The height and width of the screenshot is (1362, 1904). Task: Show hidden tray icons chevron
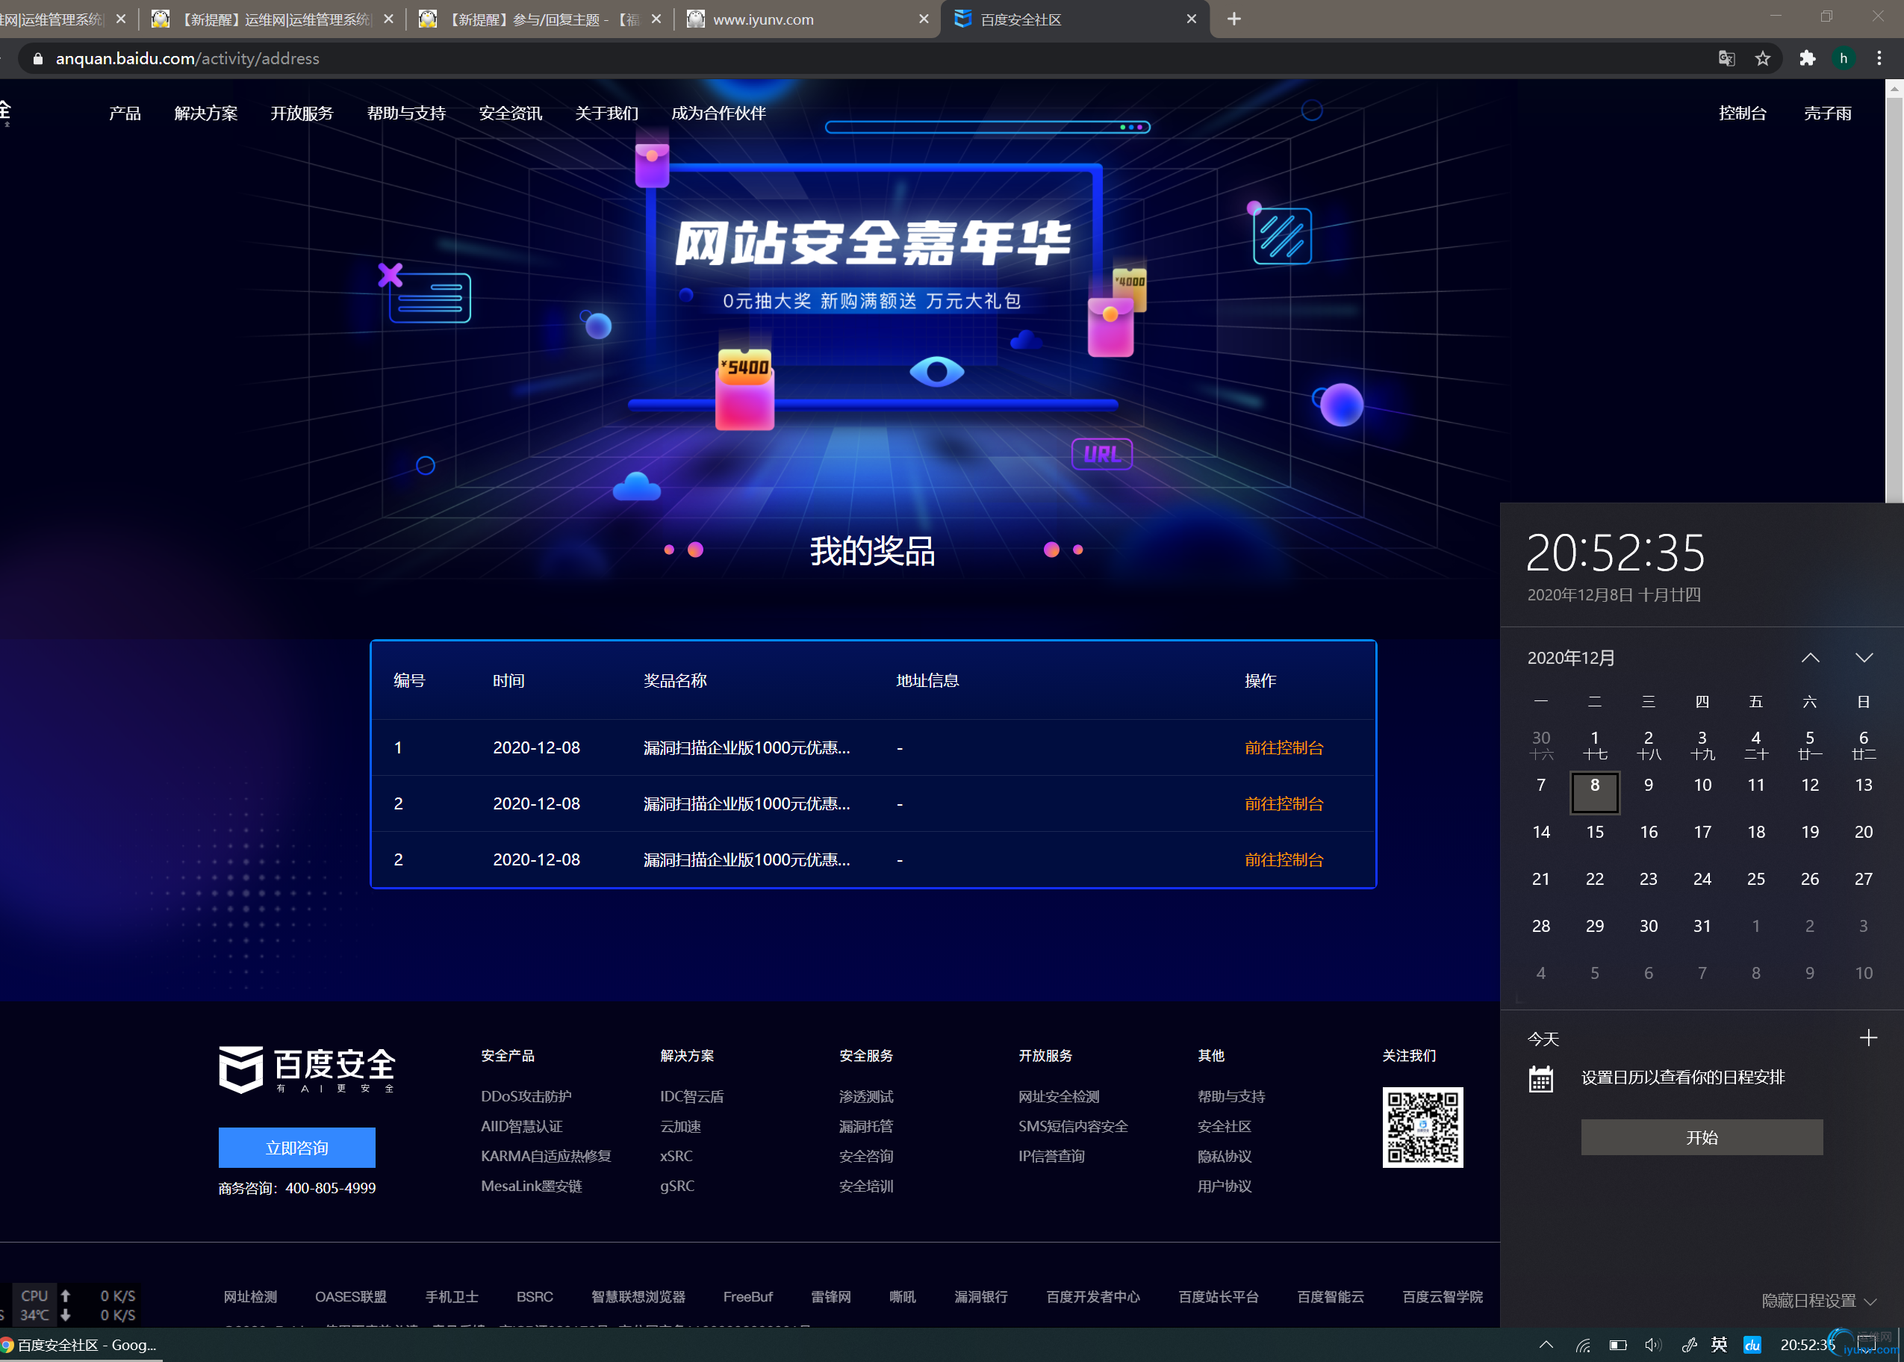(1546, 1346)
